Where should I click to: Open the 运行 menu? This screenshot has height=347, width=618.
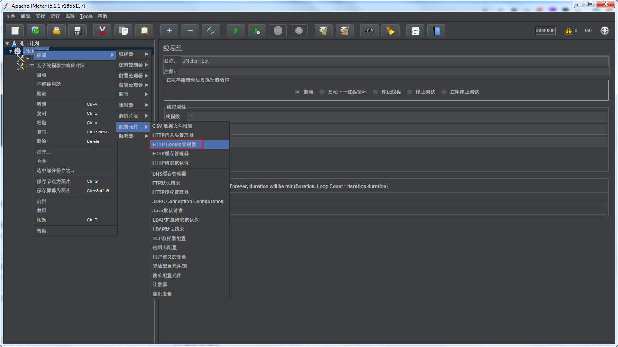click(55, 16)
